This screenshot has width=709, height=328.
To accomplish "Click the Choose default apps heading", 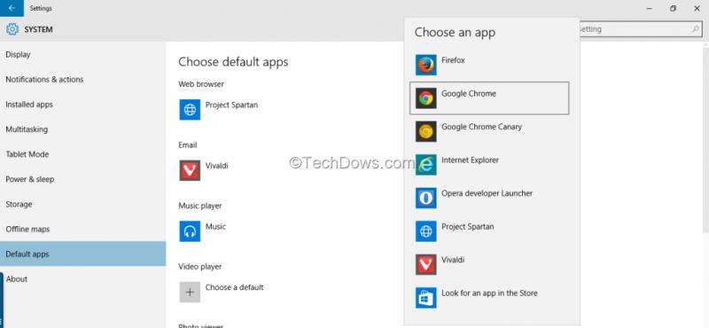I will click(x=233, y=62).
